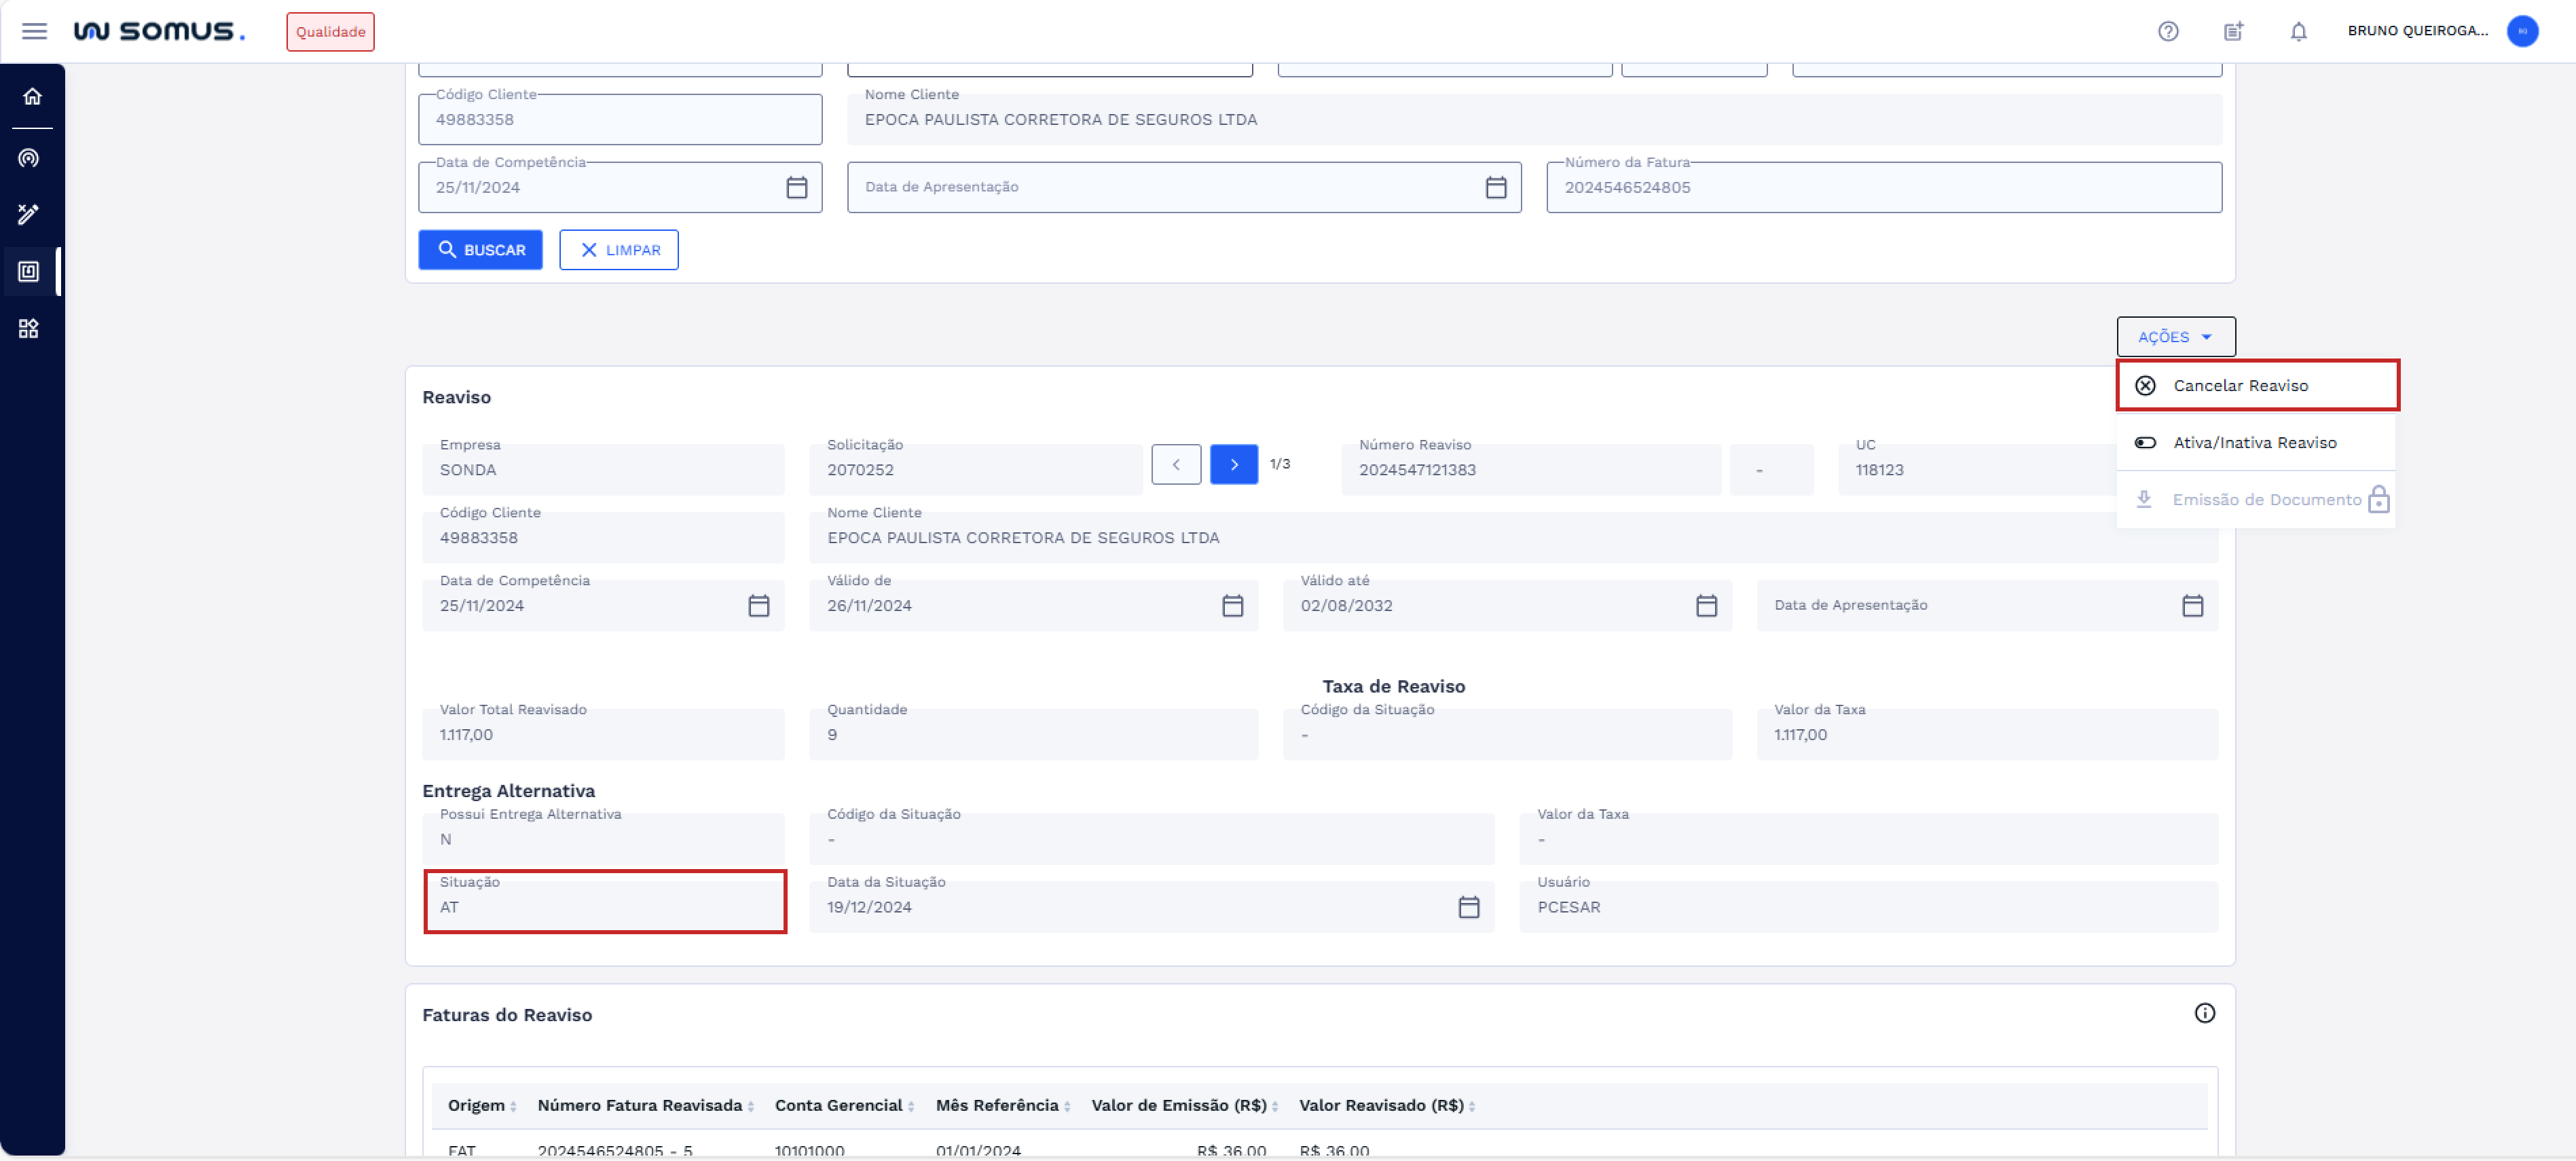The width and height of the screenshot is (2576, 1161).
Task: Click the LIMPAR button
Action: point(619,250)
